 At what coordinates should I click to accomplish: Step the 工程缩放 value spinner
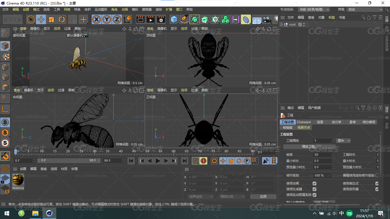pos(333,141)
